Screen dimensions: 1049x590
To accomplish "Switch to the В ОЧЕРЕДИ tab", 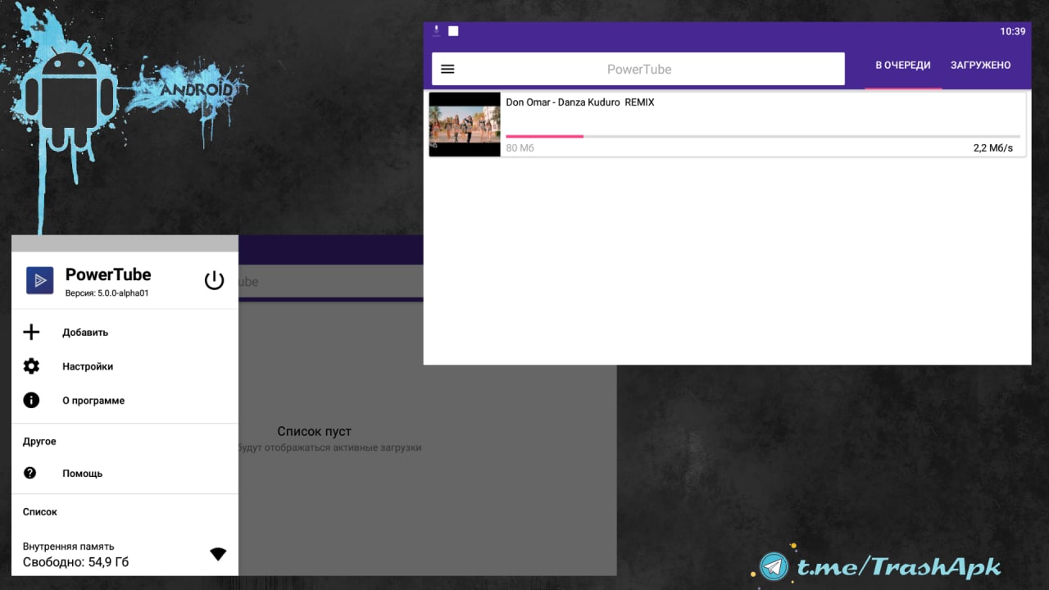I will click(903, 66).
